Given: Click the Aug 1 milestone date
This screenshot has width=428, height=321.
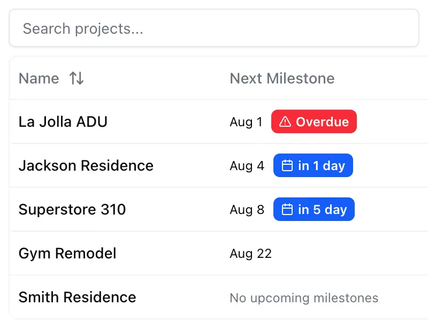Looking at the screenshot, I should [246, 121].
